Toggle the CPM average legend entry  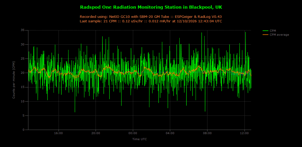coord(276,35)
